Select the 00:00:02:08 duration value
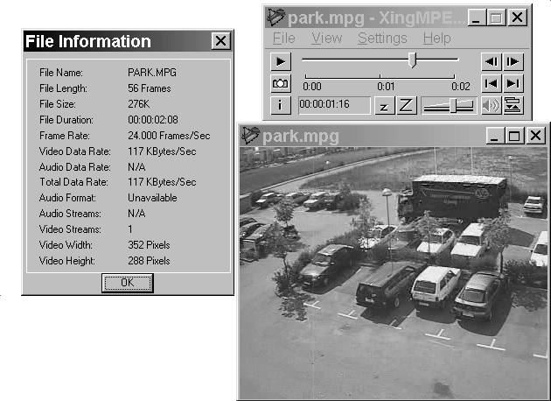The width and height of the screenshot is (551, 401). click(153, 120)
